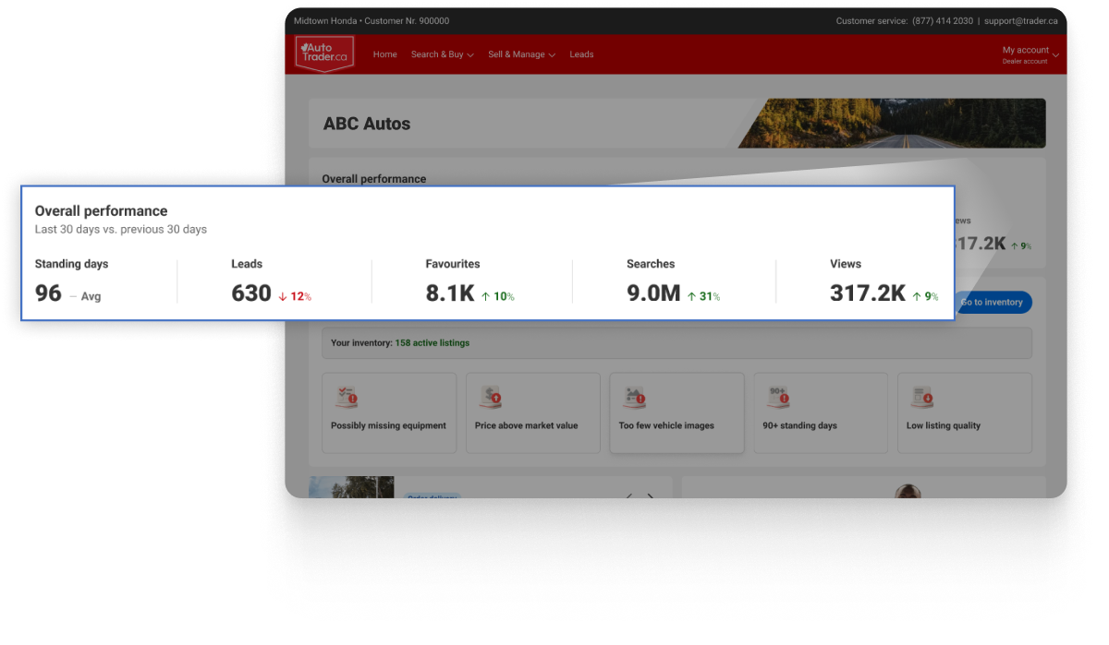
Task: Open the My account dropdown
Action: [x=1030, y=54]
